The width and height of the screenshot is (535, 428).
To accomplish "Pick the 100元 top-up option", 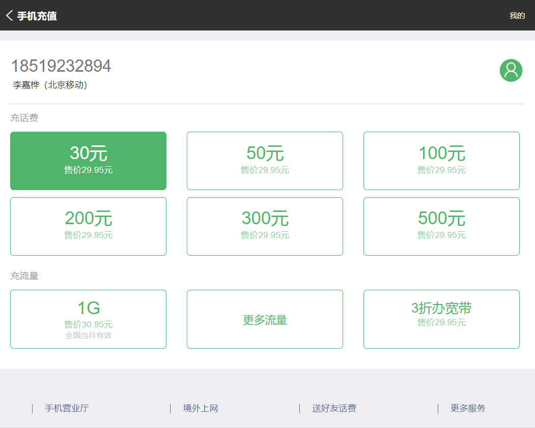I will tap(441, 161).
